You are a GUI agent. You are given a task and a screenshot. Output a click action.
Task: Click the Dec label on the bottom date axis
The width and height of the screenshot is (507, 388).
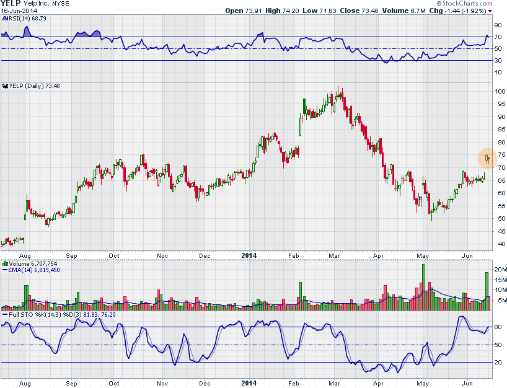tap(205, 384)
